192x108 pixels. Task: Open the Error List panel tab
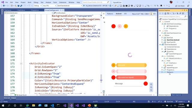point(7,98)
